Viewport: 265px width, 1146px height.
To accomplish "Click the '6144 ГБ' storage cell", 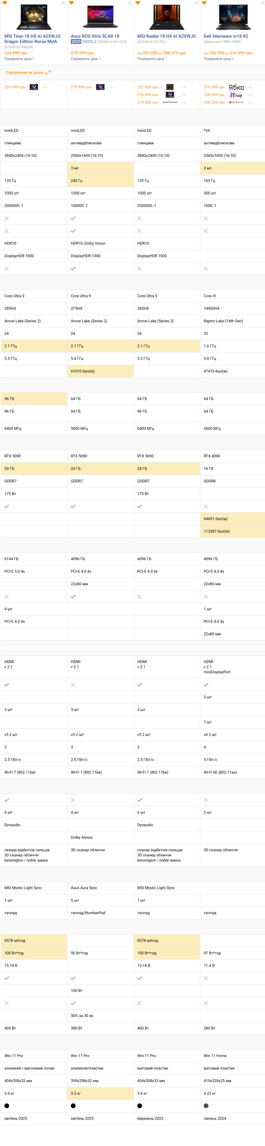I will 34,559.
